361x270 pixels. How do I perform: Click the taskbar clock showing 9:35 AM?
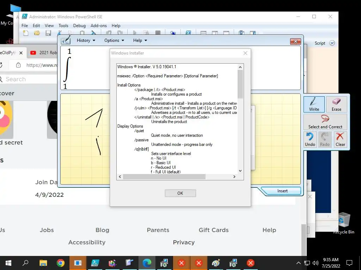(331, 263)
